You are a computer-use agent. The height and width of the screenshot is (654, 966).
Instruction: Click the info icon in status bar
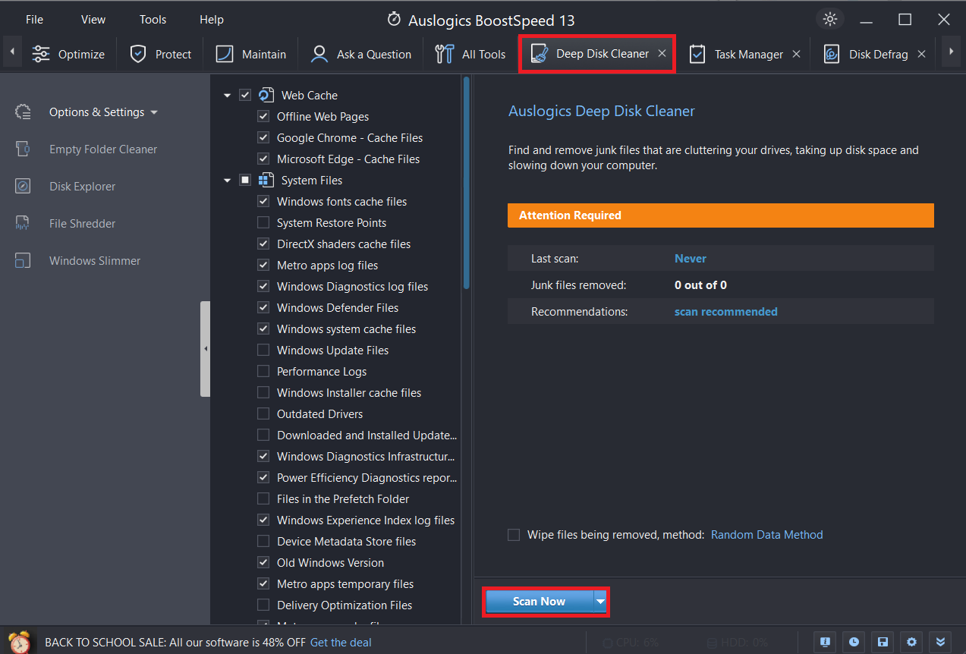[x=825, y=642]
